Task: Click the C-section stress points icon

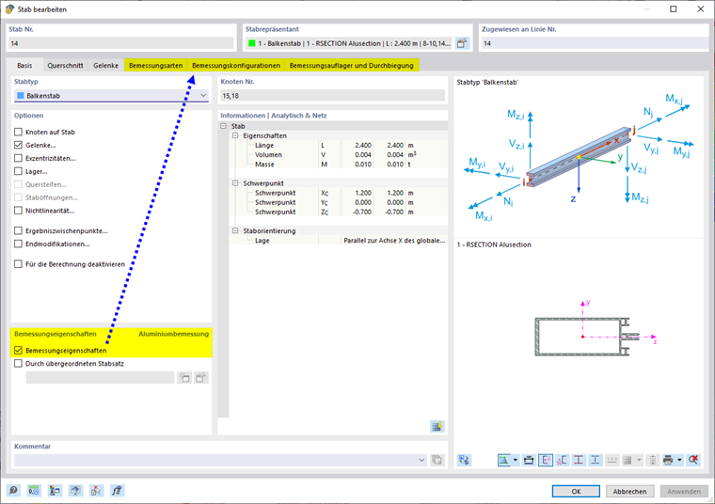Action: [562, 460]
